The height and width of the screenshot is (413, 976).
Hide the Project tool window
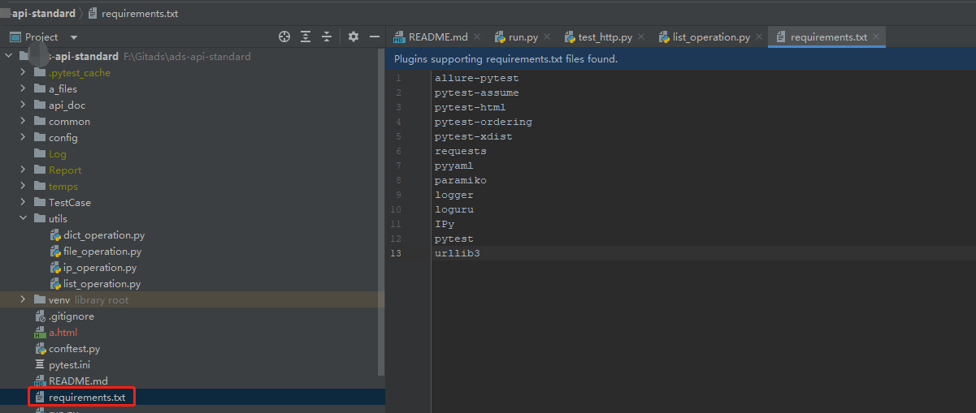(375, 37)
